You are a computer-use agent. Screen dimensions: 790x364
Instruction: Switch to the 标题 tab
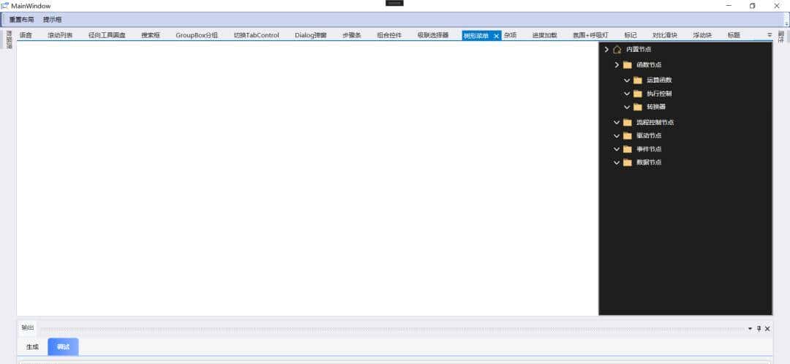coord(734,35)
